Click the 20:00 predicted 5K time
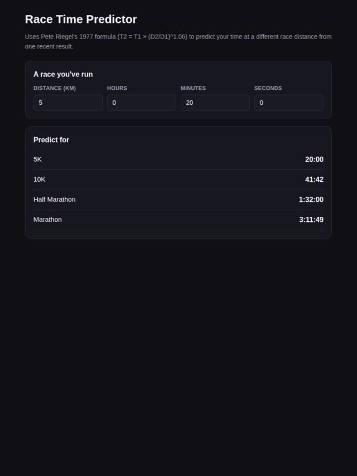 [x=314, y=159]
